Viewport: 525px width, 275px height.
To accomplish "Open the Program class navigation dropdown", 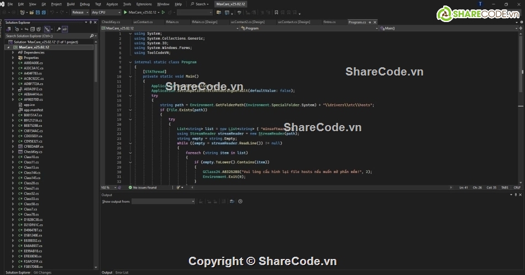I will (309, 28).
